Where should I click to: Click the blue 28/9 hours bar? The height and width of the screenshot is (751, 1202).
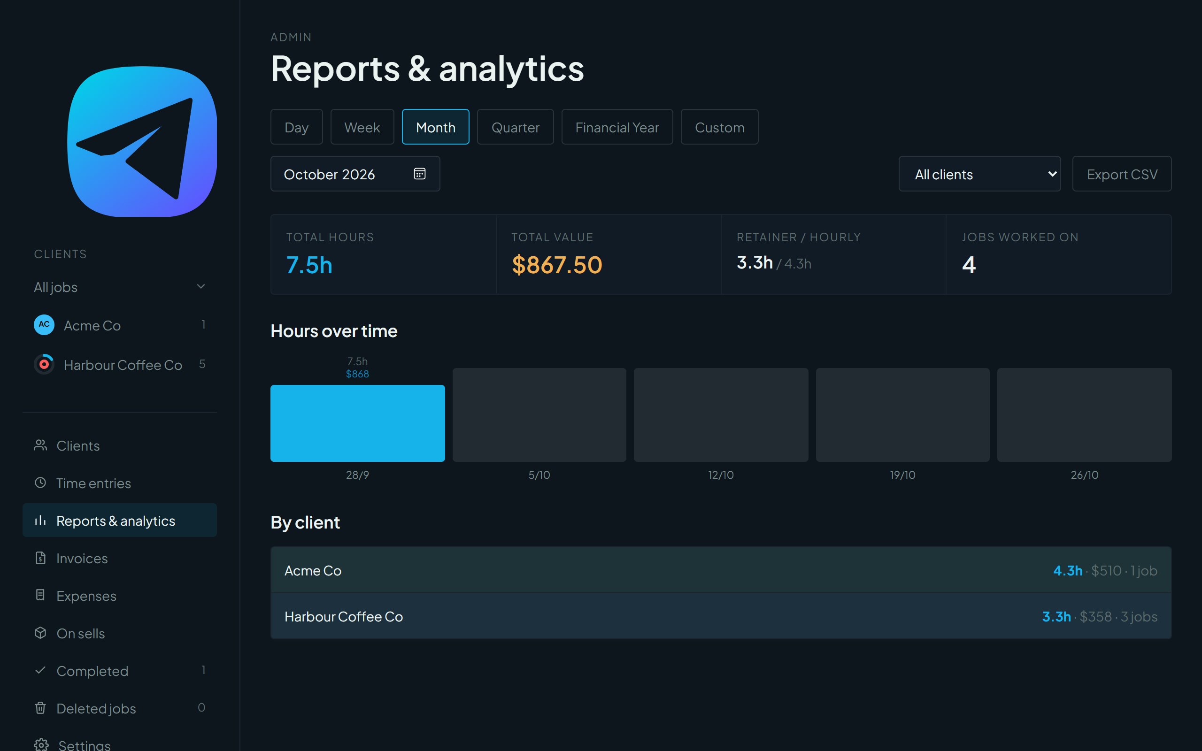[358, 423]
